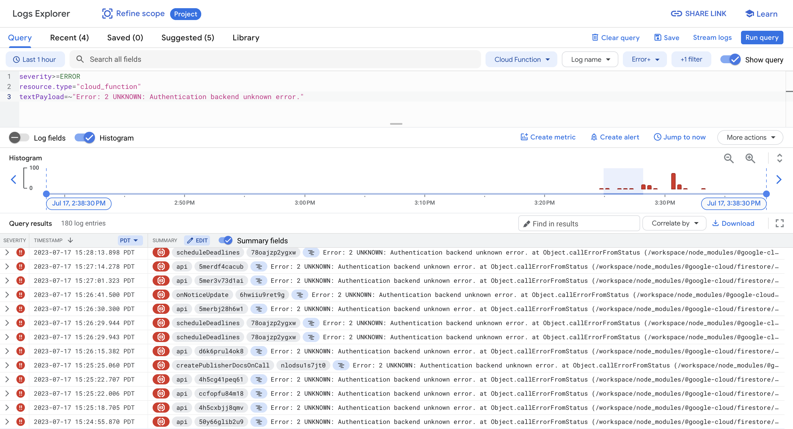Turn off the Show query toggle
Screen dimensions: 793x429
pyautogui.click(x=730, y=59)
